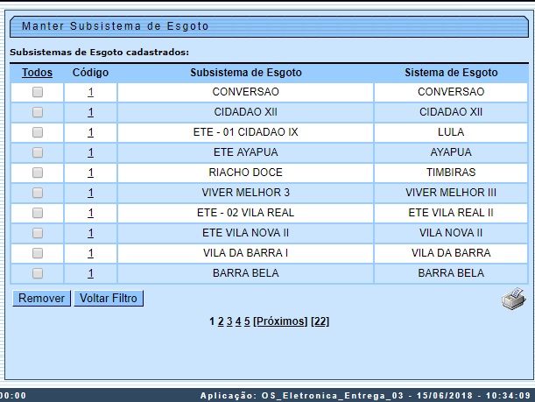Click the code link for ETE - 01 CIDADAO IX
Viewport: 535px width, 402px height.
coord(90,132)
